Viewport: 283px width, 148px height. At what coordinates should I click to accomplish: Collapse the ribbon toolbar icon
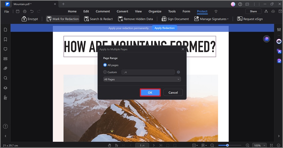point(280,11)
